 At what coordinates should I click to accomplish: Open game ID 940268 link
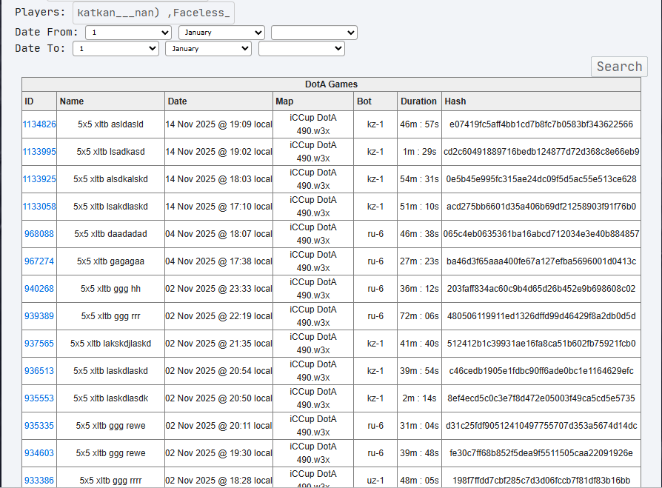pos(39,289)
